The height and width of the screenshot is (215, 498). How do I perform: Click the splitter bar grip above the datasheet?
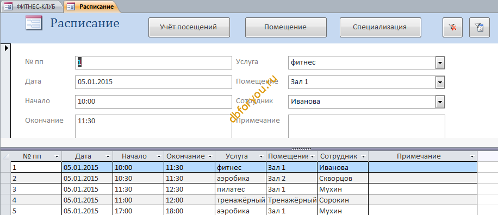[301, 149]
